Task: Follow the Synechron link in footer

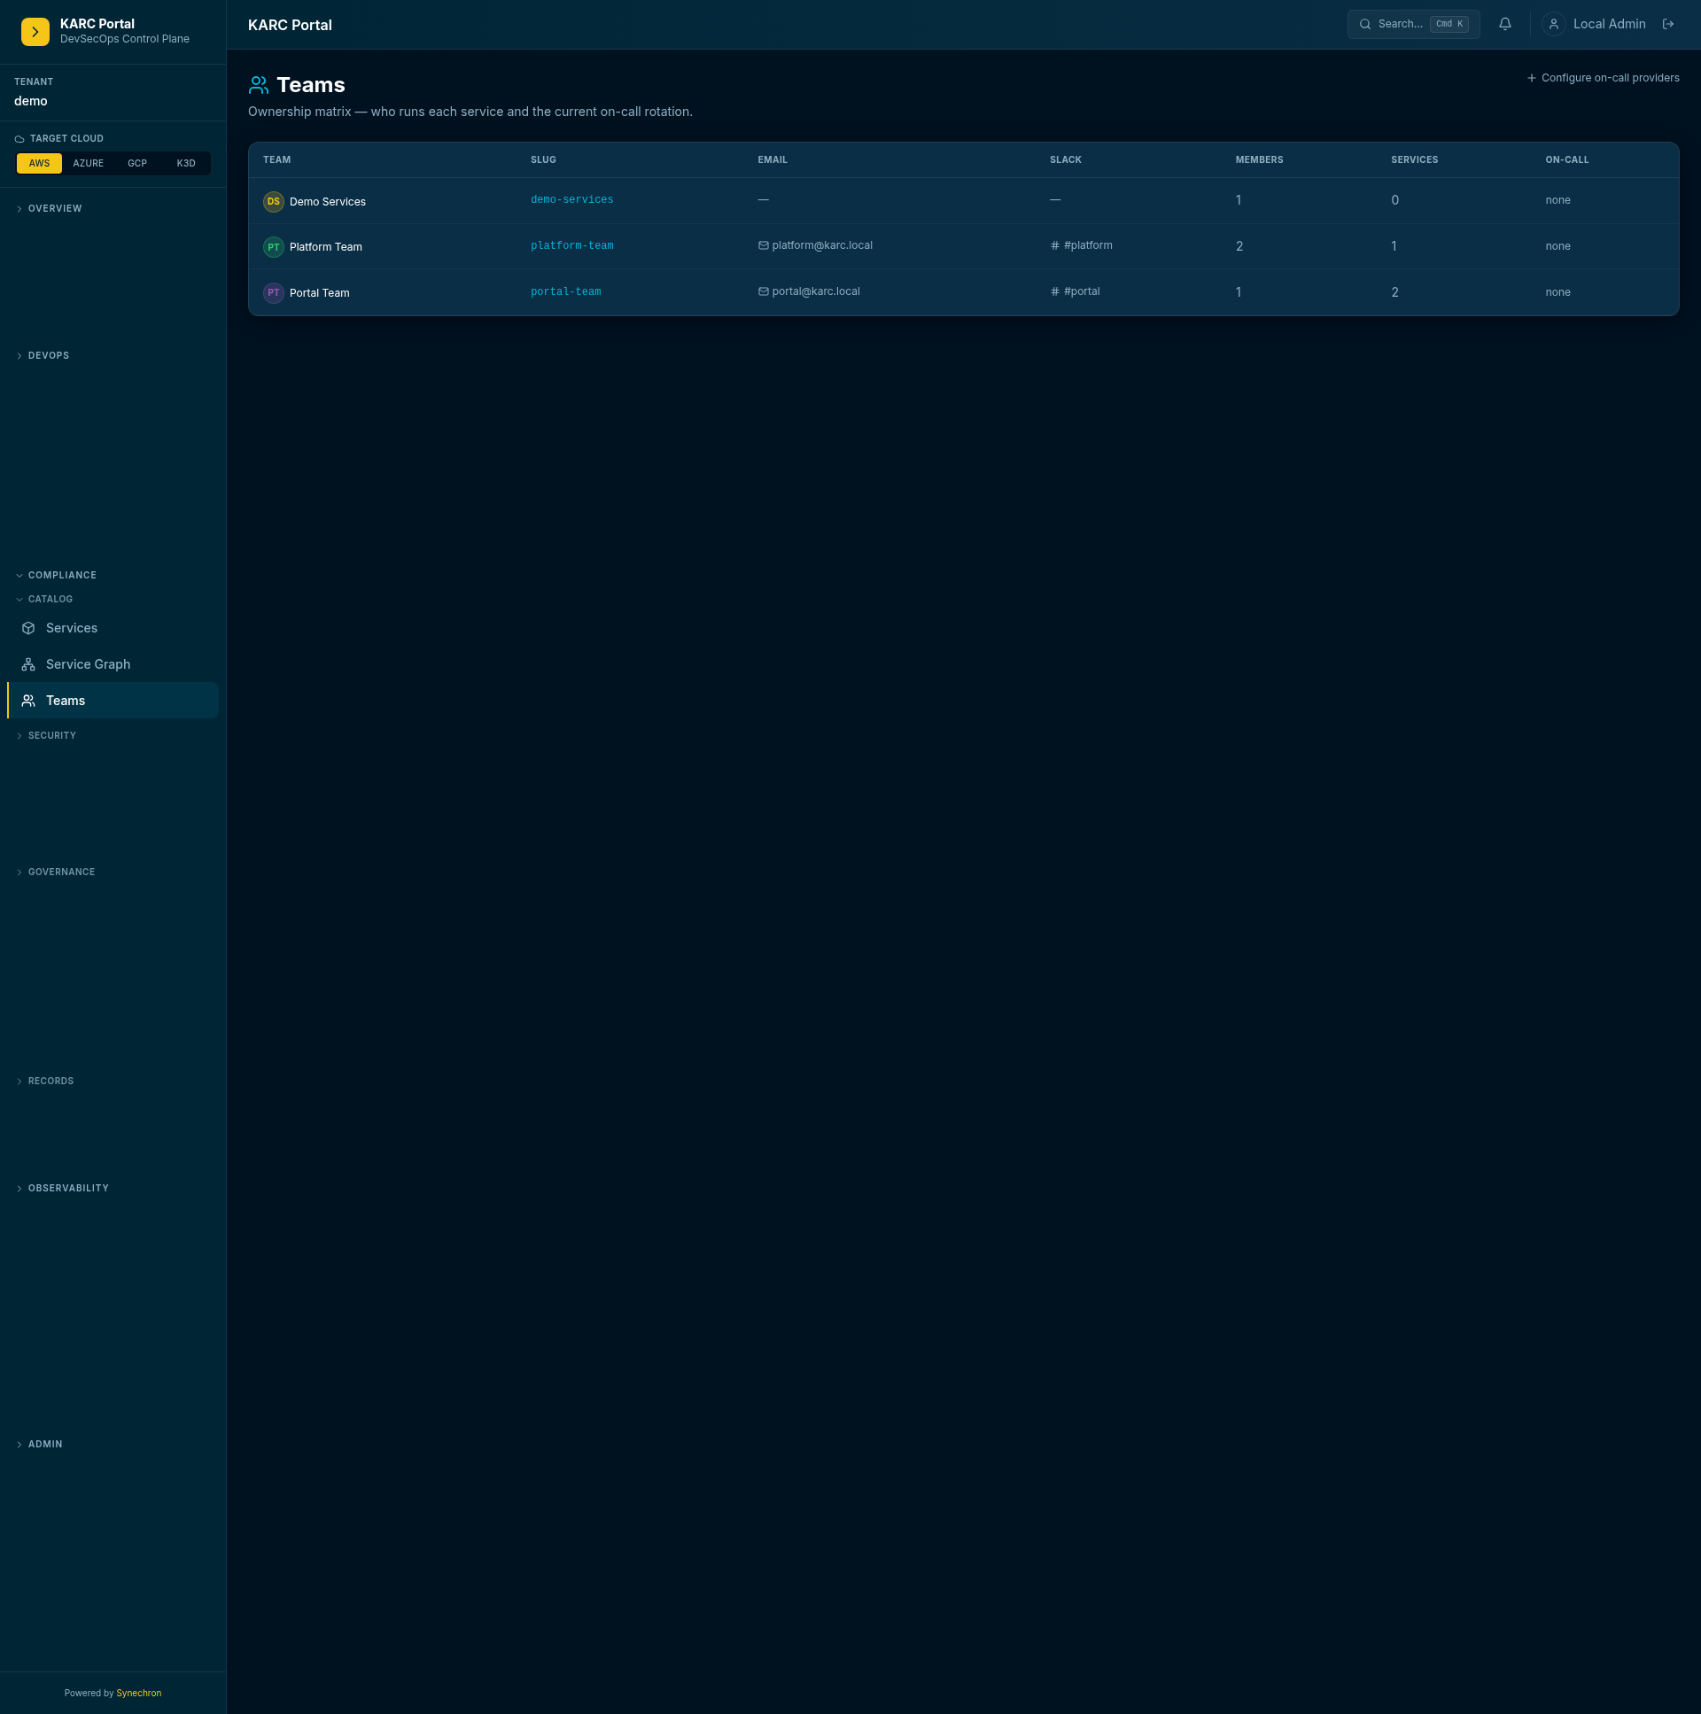Action: click(x=138, y=1694)
